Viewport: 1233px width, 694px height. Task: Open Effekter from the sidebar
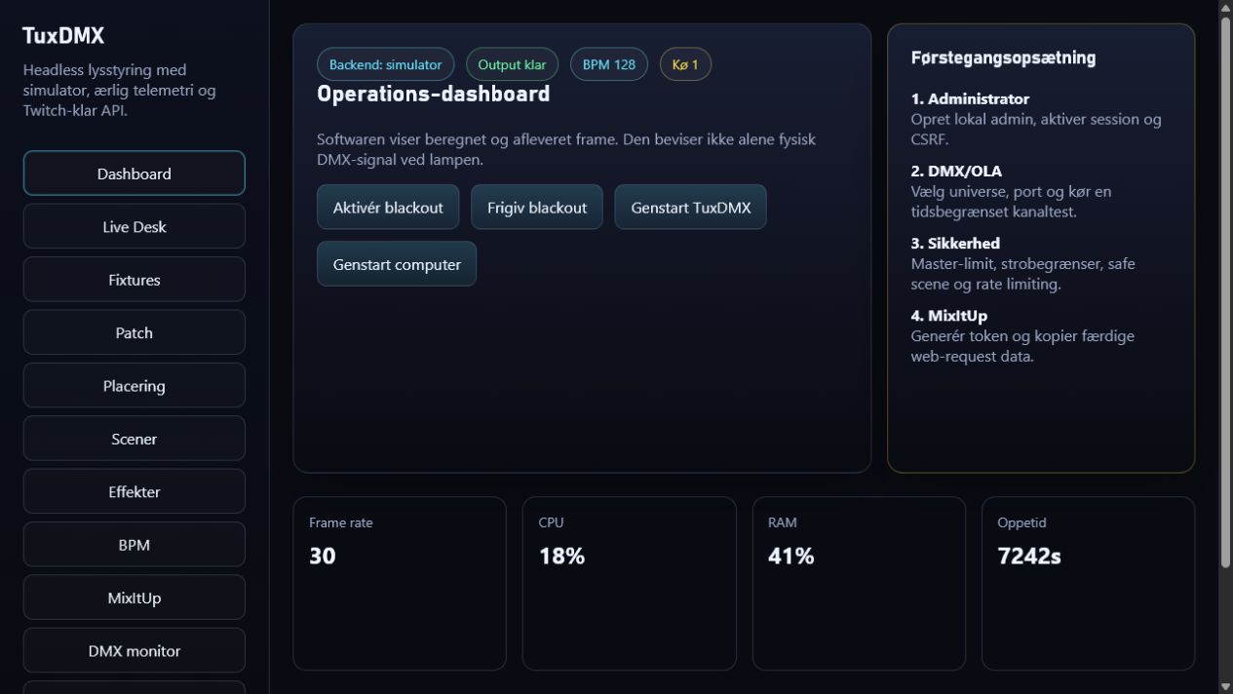[x=134, y=491]
